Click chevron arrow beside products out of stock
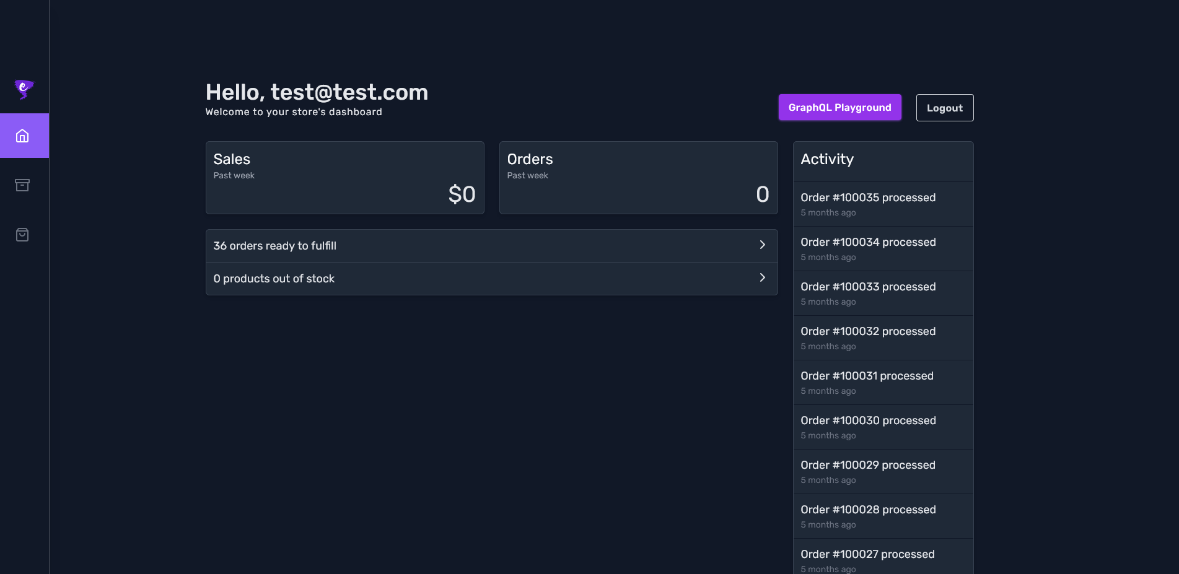 pos(763,278)
